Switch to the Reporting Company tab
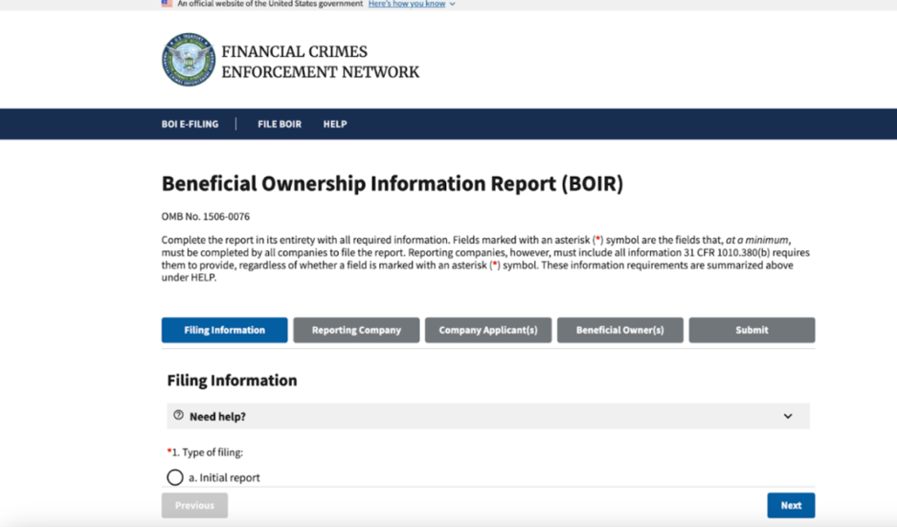897x527 pixels. click(356, 330)
